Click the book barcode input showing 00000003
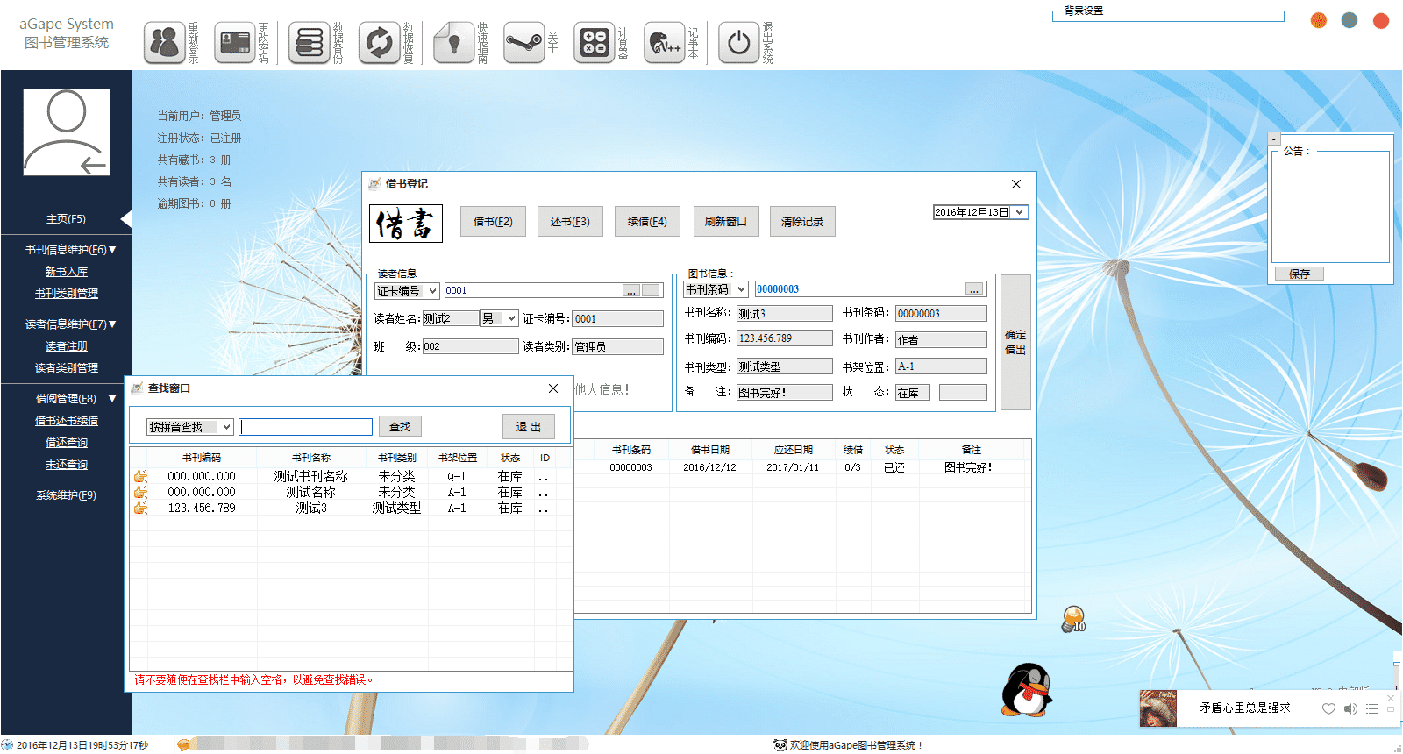1403x754 pixels. click(859, 289)
